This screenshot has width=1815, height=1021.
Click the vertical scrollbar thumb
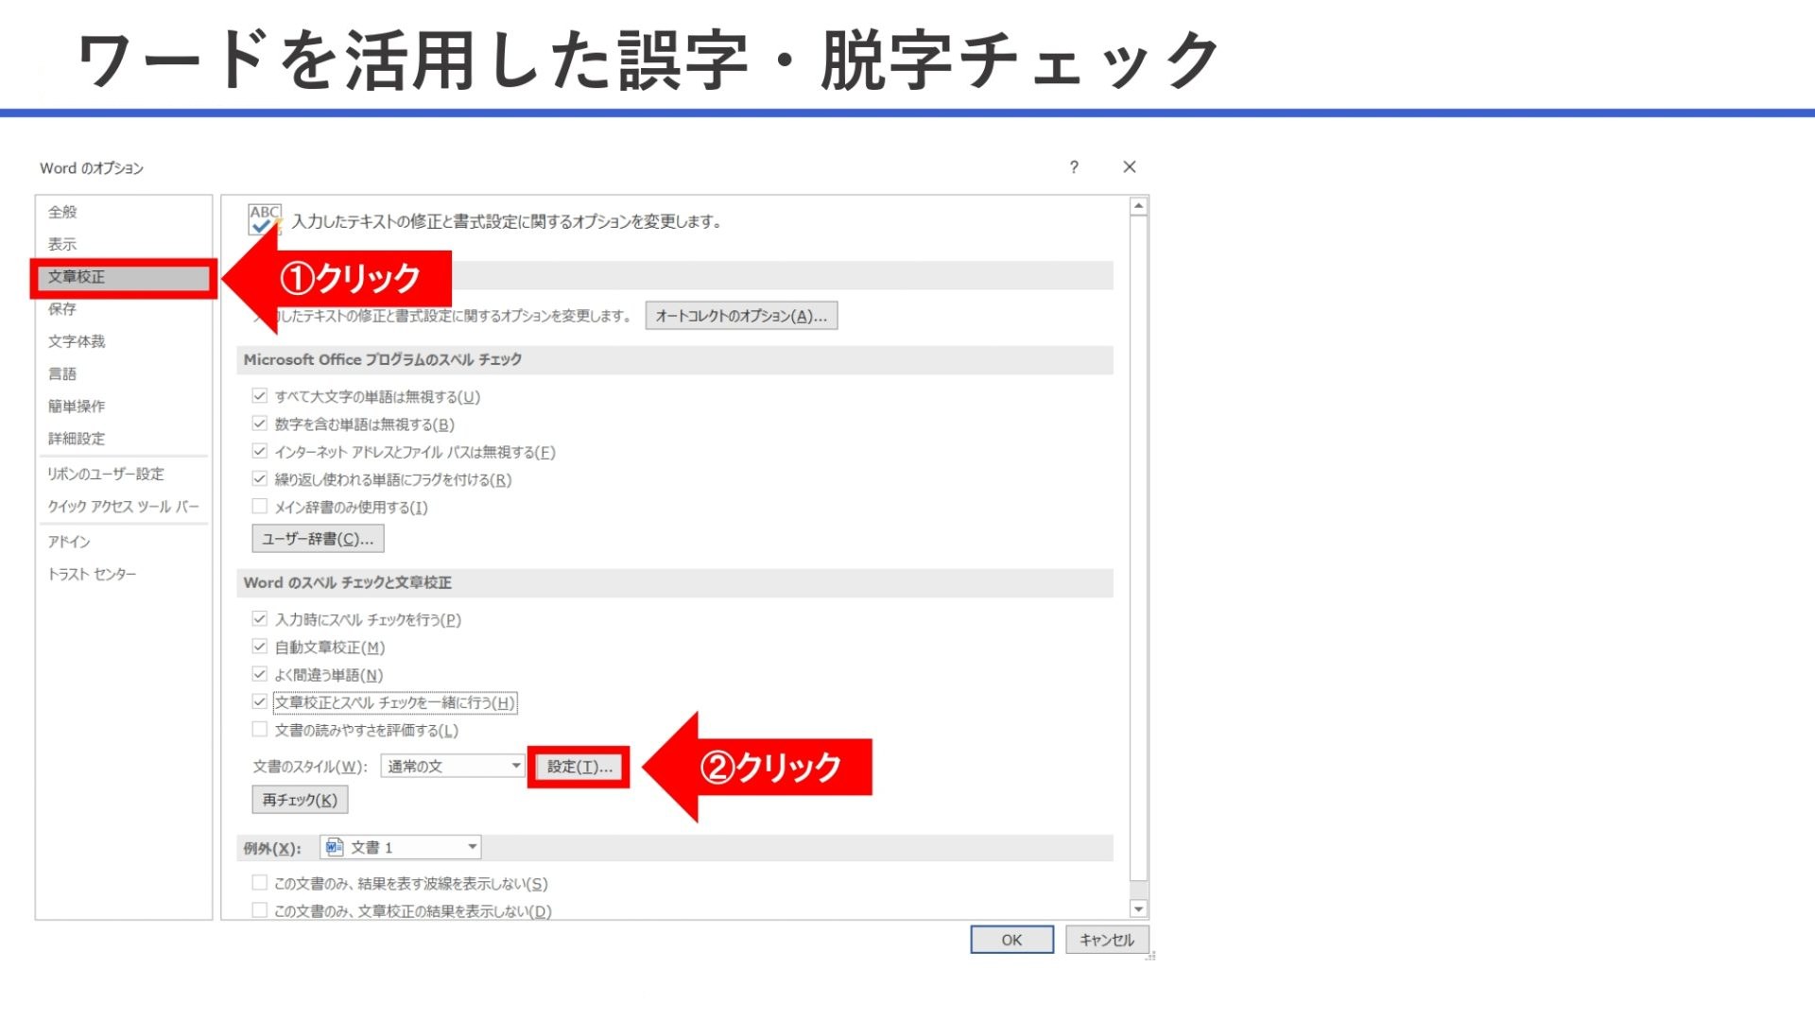point(1138,548)
